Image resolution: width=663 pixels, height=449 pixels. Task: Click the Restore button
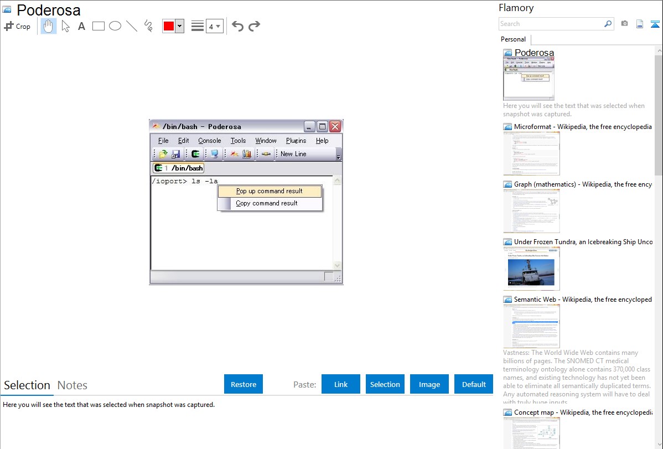(x=244, y=384)
